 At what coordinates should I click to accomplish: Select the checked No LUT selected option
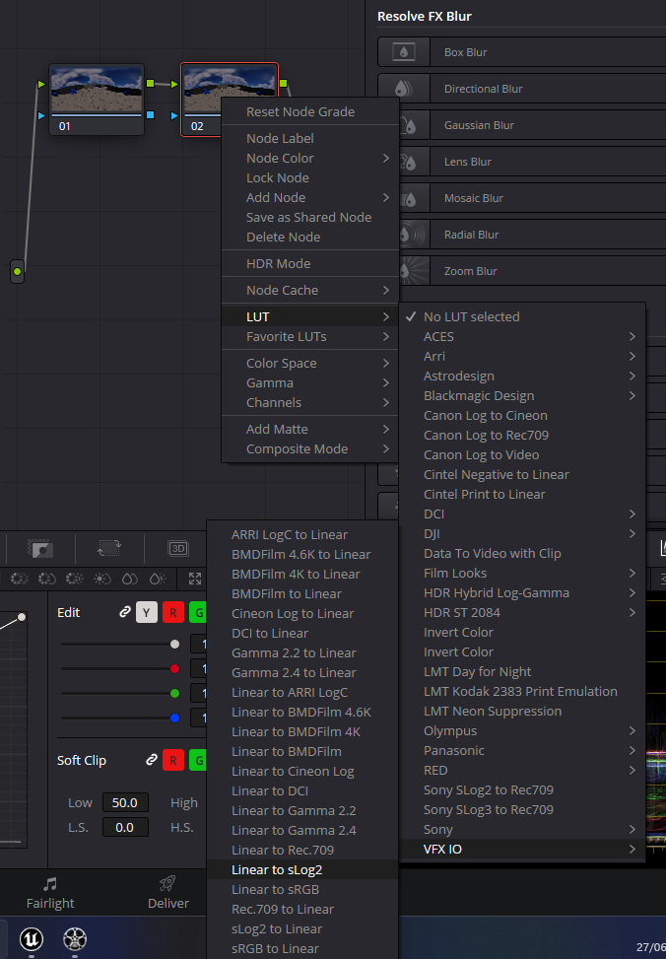pos(522,316)
